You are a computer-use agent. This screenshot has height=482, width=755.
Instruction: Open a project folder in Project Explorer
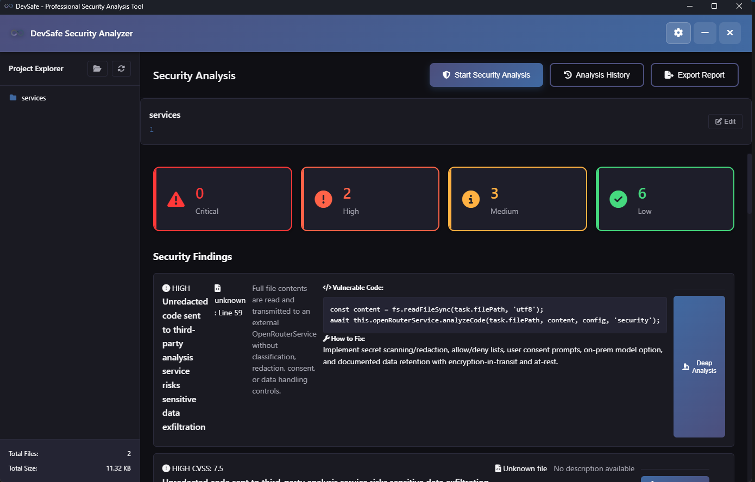tap(97, 68)
